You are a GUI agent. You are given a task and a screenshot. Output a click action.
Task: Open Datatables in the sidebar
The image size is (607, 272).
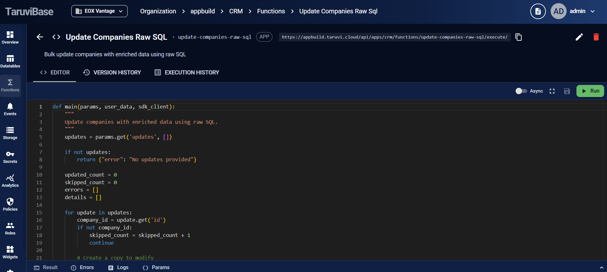tap(10, 61)
